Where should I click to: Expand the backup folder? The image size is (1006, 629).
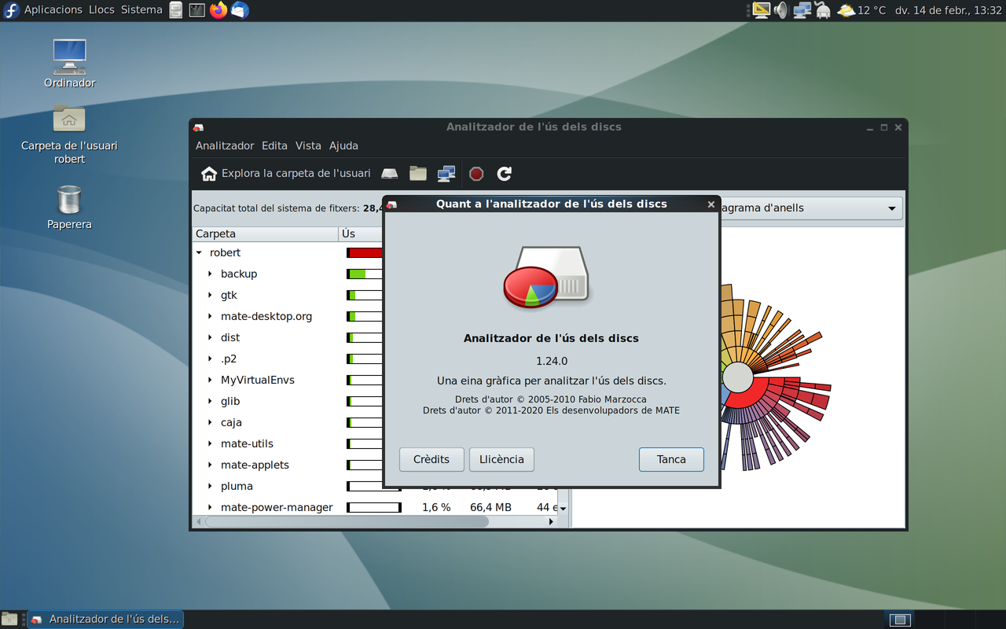(x=210, y=274)
